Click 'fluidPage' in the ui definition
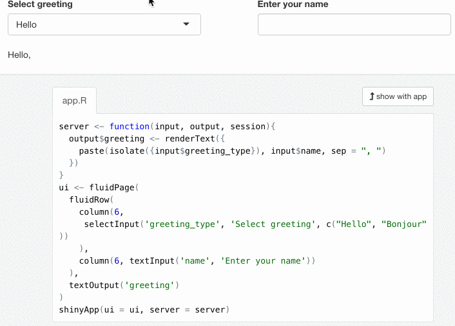455x326 pixels. pos(111,188)
